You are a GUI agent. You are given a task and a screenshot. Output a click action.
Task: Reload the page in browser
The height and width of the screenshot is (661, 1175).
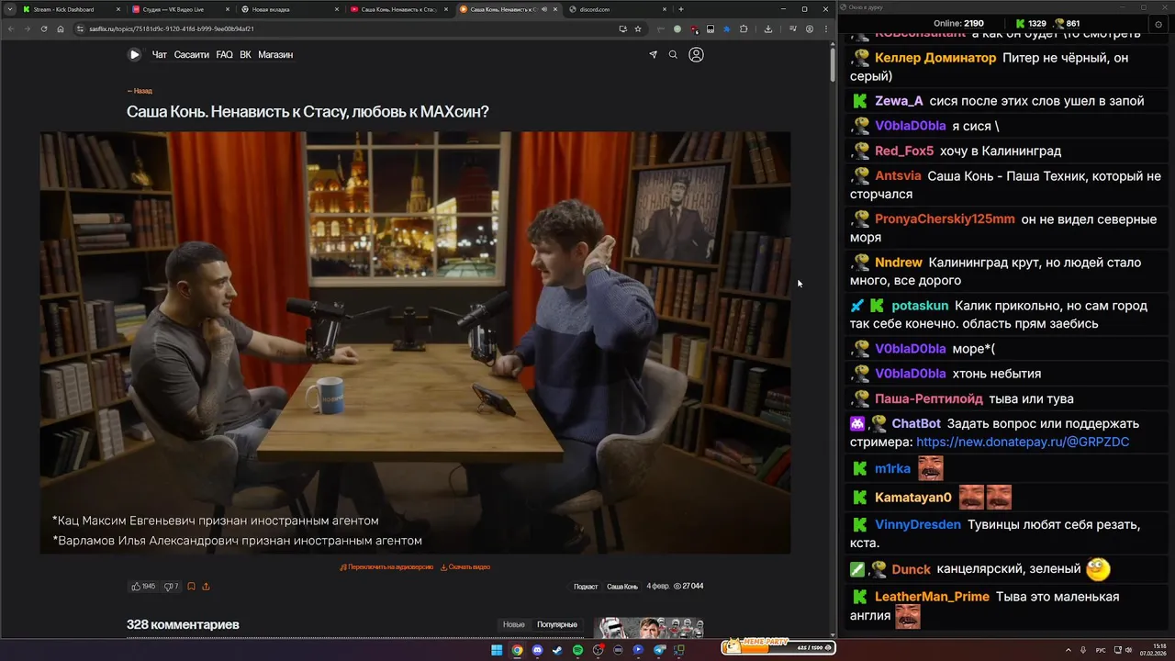click(x=43, y=28)
